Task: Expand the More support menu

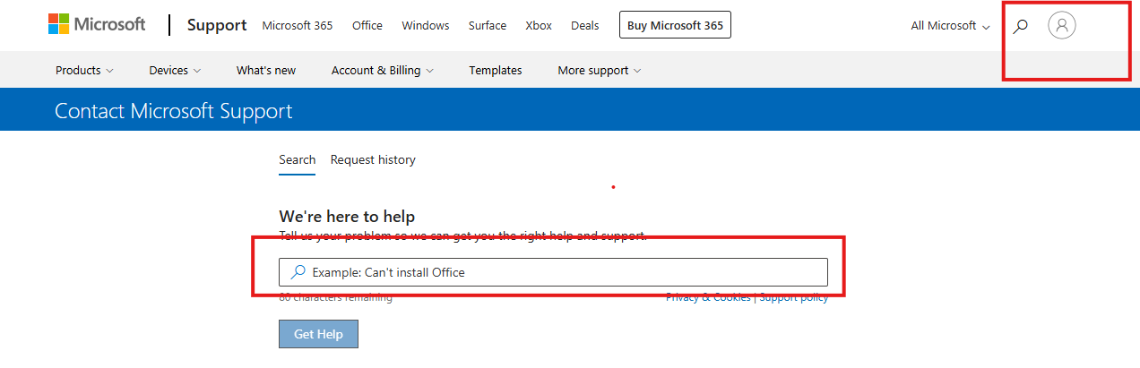Action: tap(600, 70)
